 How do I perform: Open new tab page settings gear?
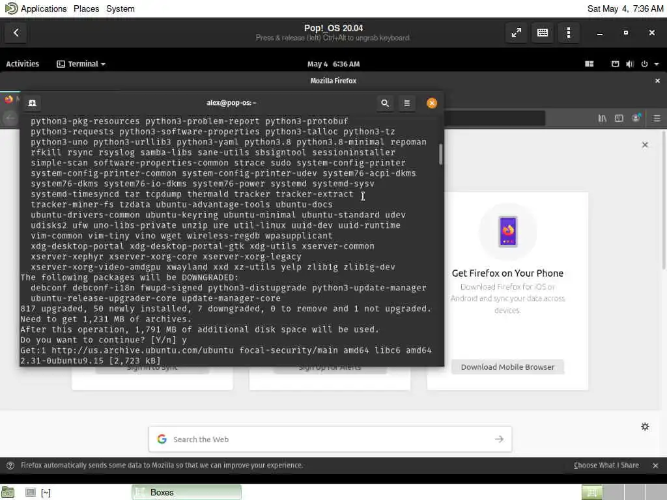[645, 426]
